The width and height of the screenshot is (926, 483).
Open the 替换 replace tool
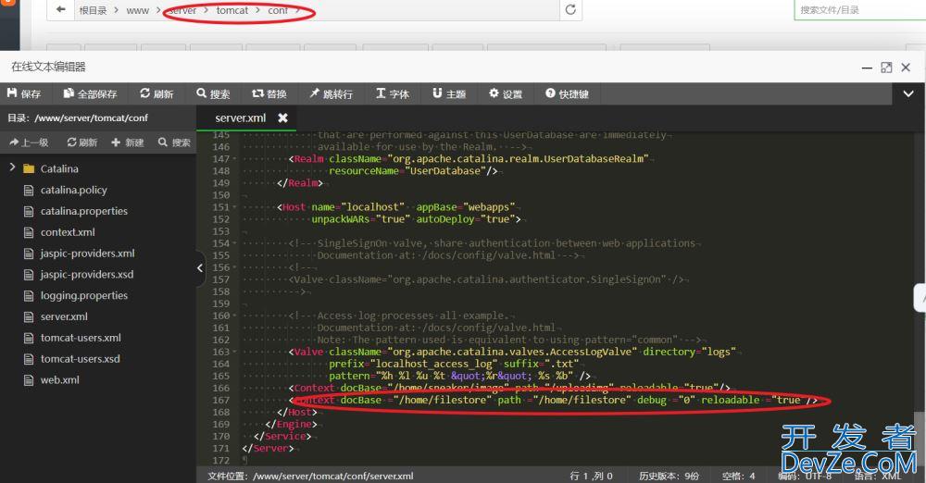(269, 93)
